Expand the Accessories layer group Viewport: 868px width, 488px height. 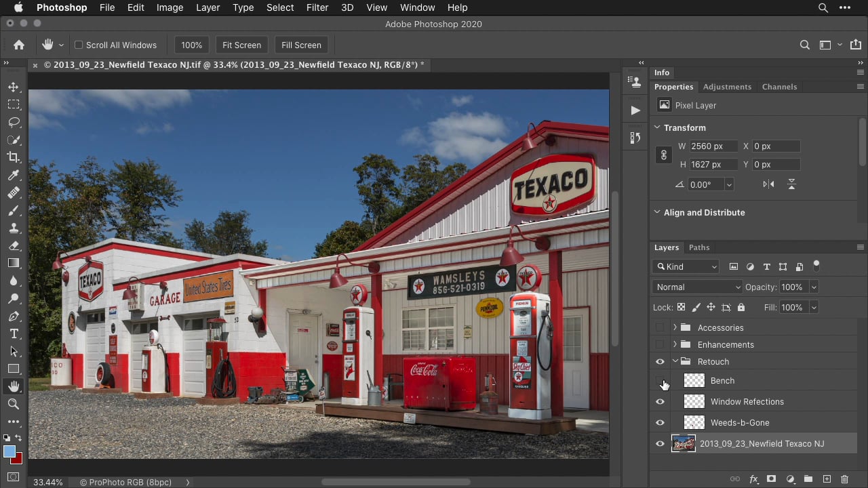675,327
